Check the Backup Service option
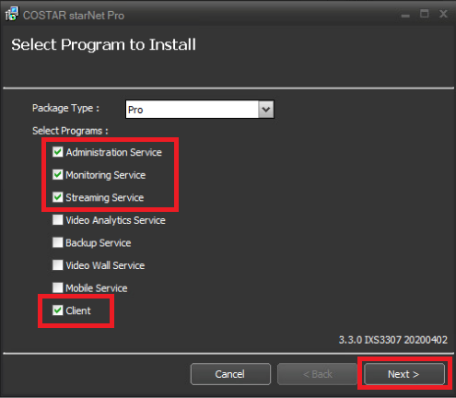This screenshot has width=456, height=398. click(58, 242)
